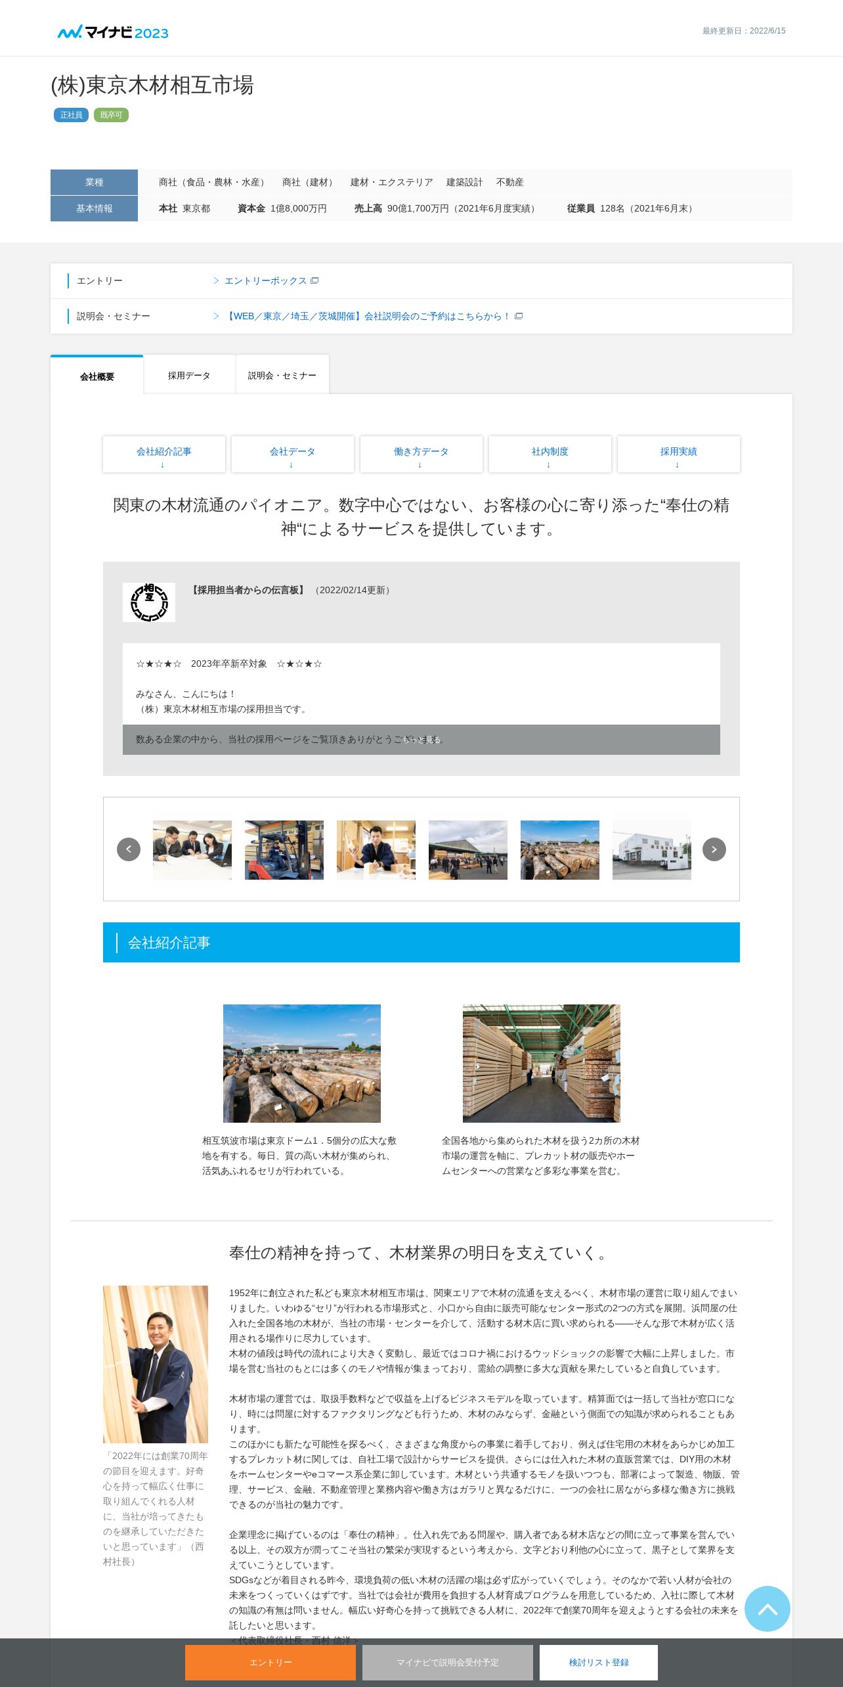Expand the もっと見る message bar
This screenshot has width=843, height=1687.
tap(421, 740)
